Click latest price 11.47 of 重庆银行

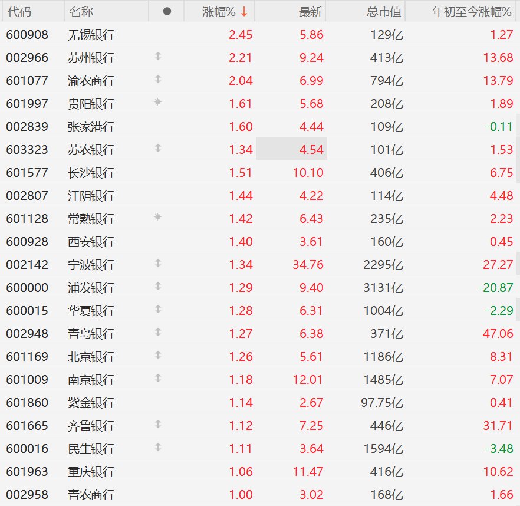coord(308,471)
